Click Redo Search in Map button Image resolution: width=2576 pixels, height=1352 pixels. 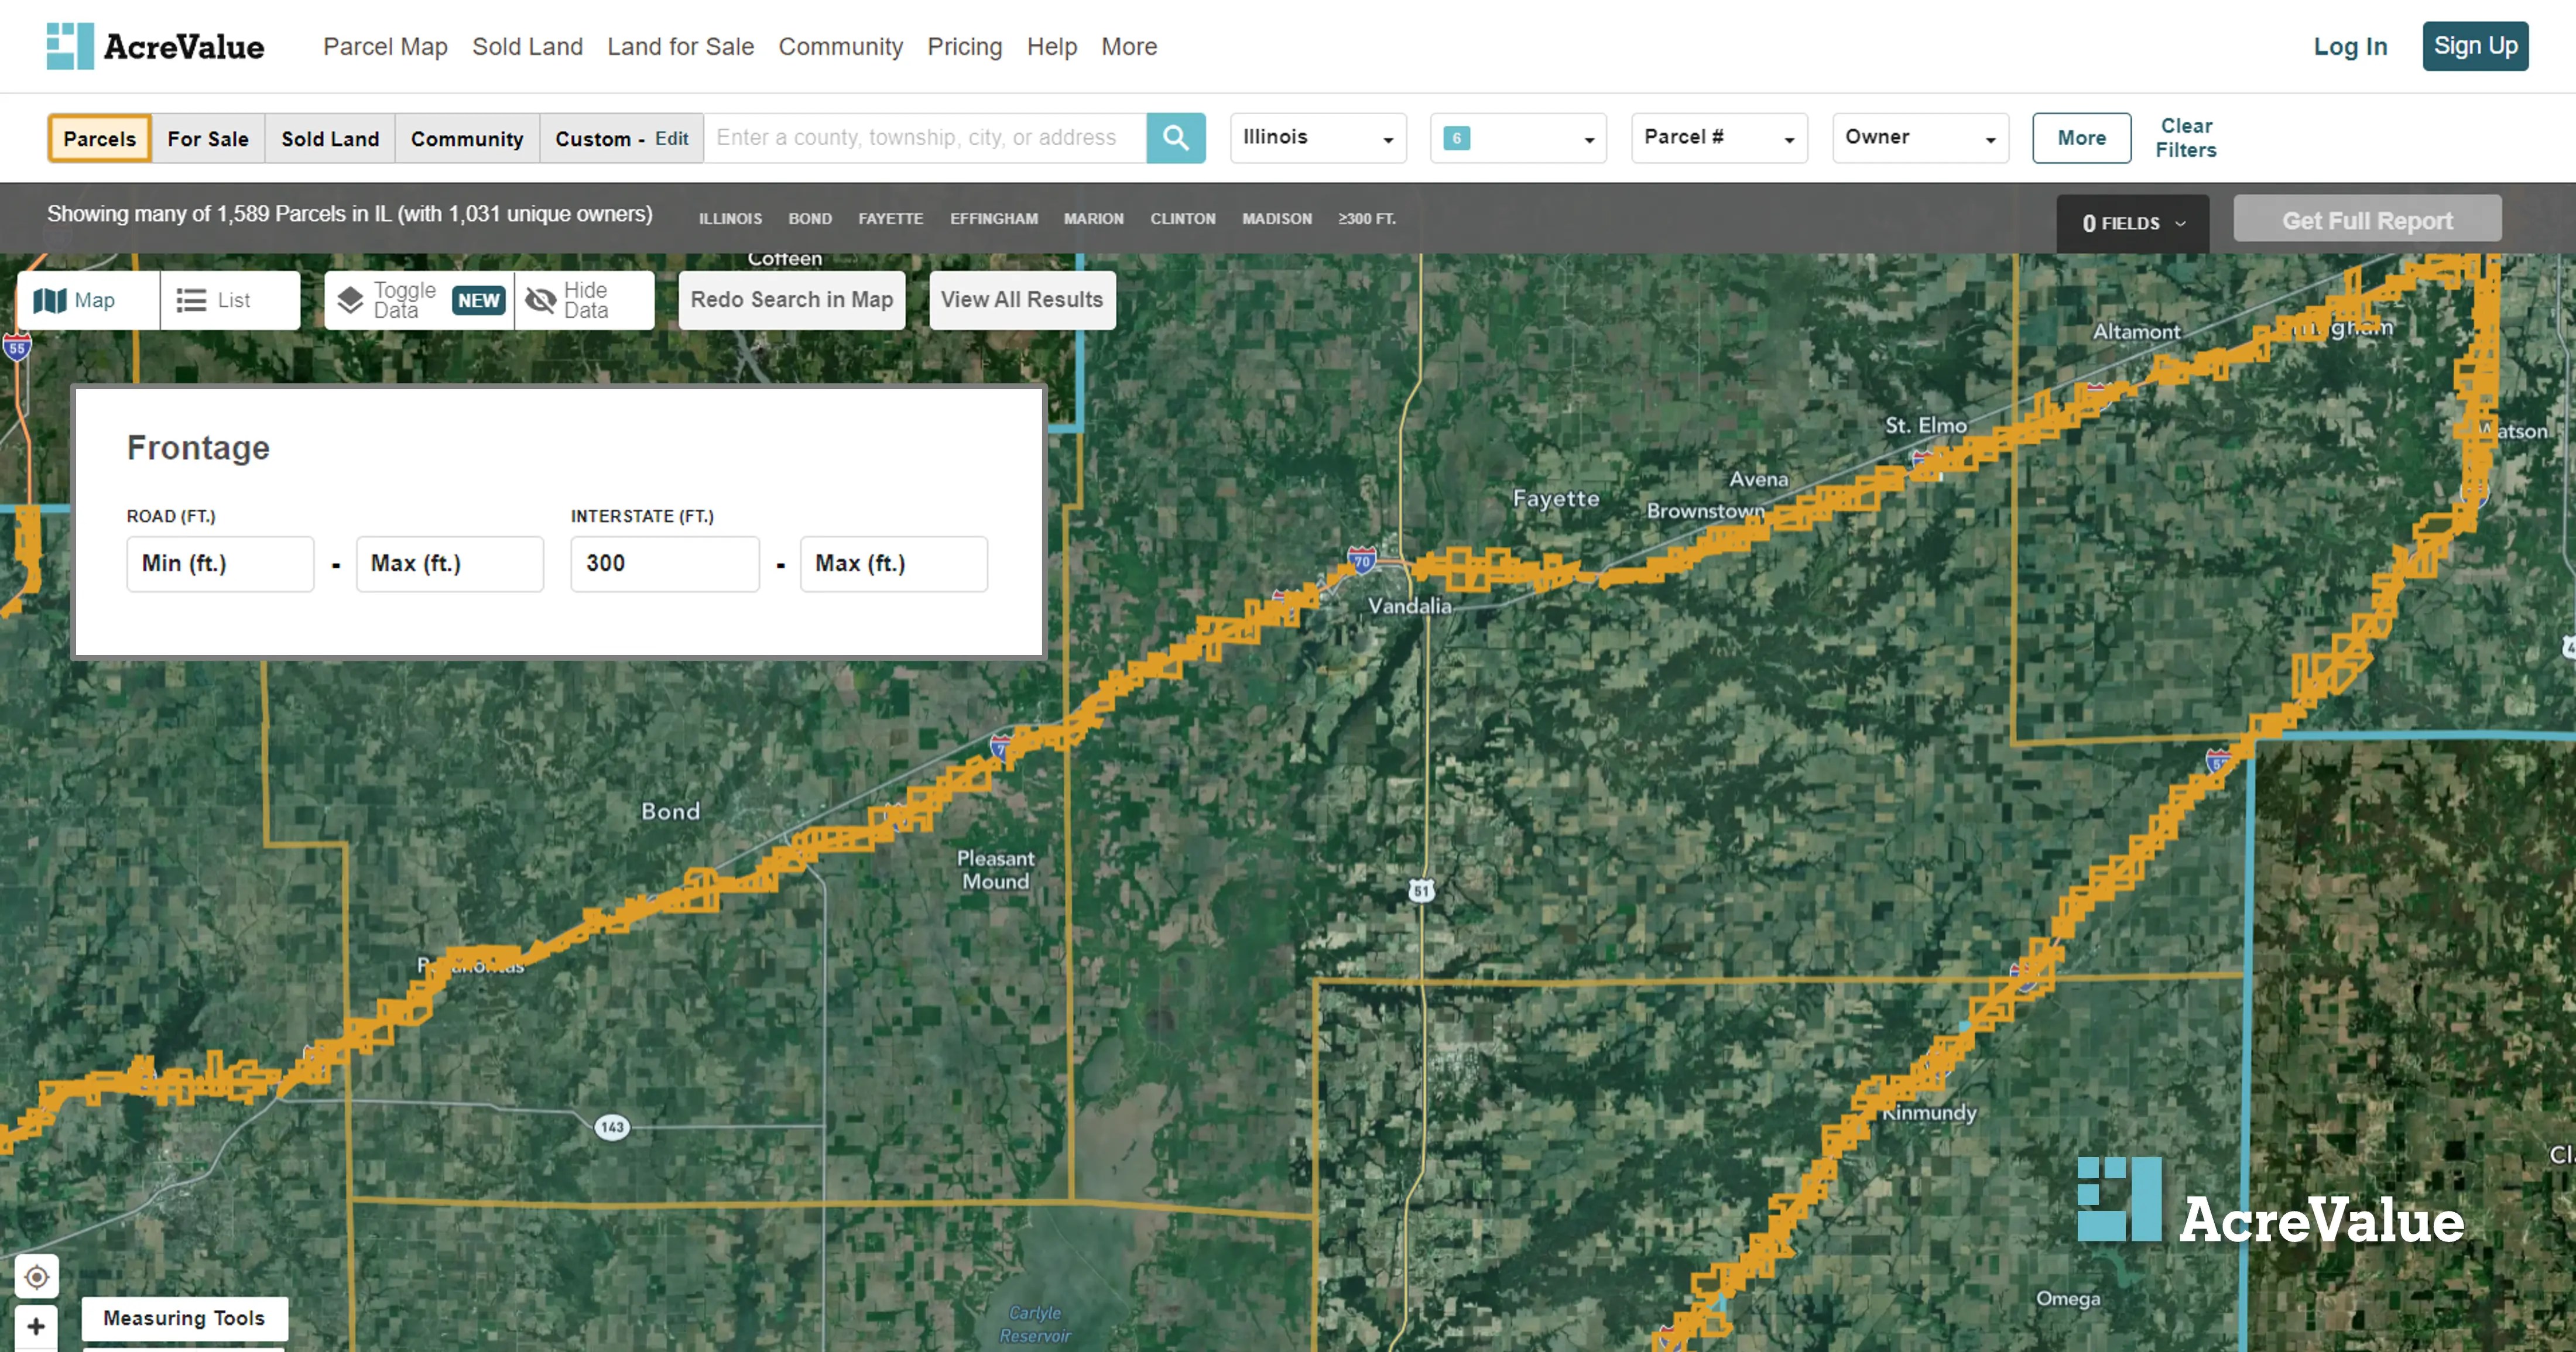pos(791,300)
